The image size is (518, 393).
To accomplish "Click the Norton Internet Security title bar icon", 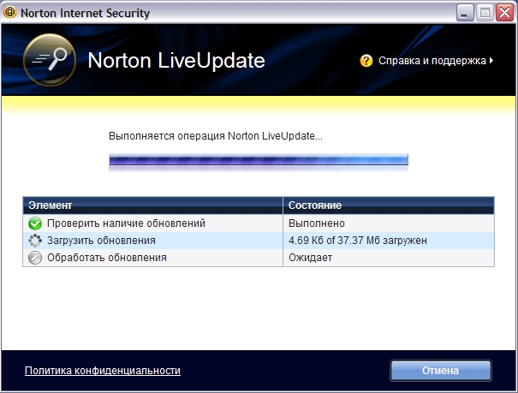I will coord(10,13).
